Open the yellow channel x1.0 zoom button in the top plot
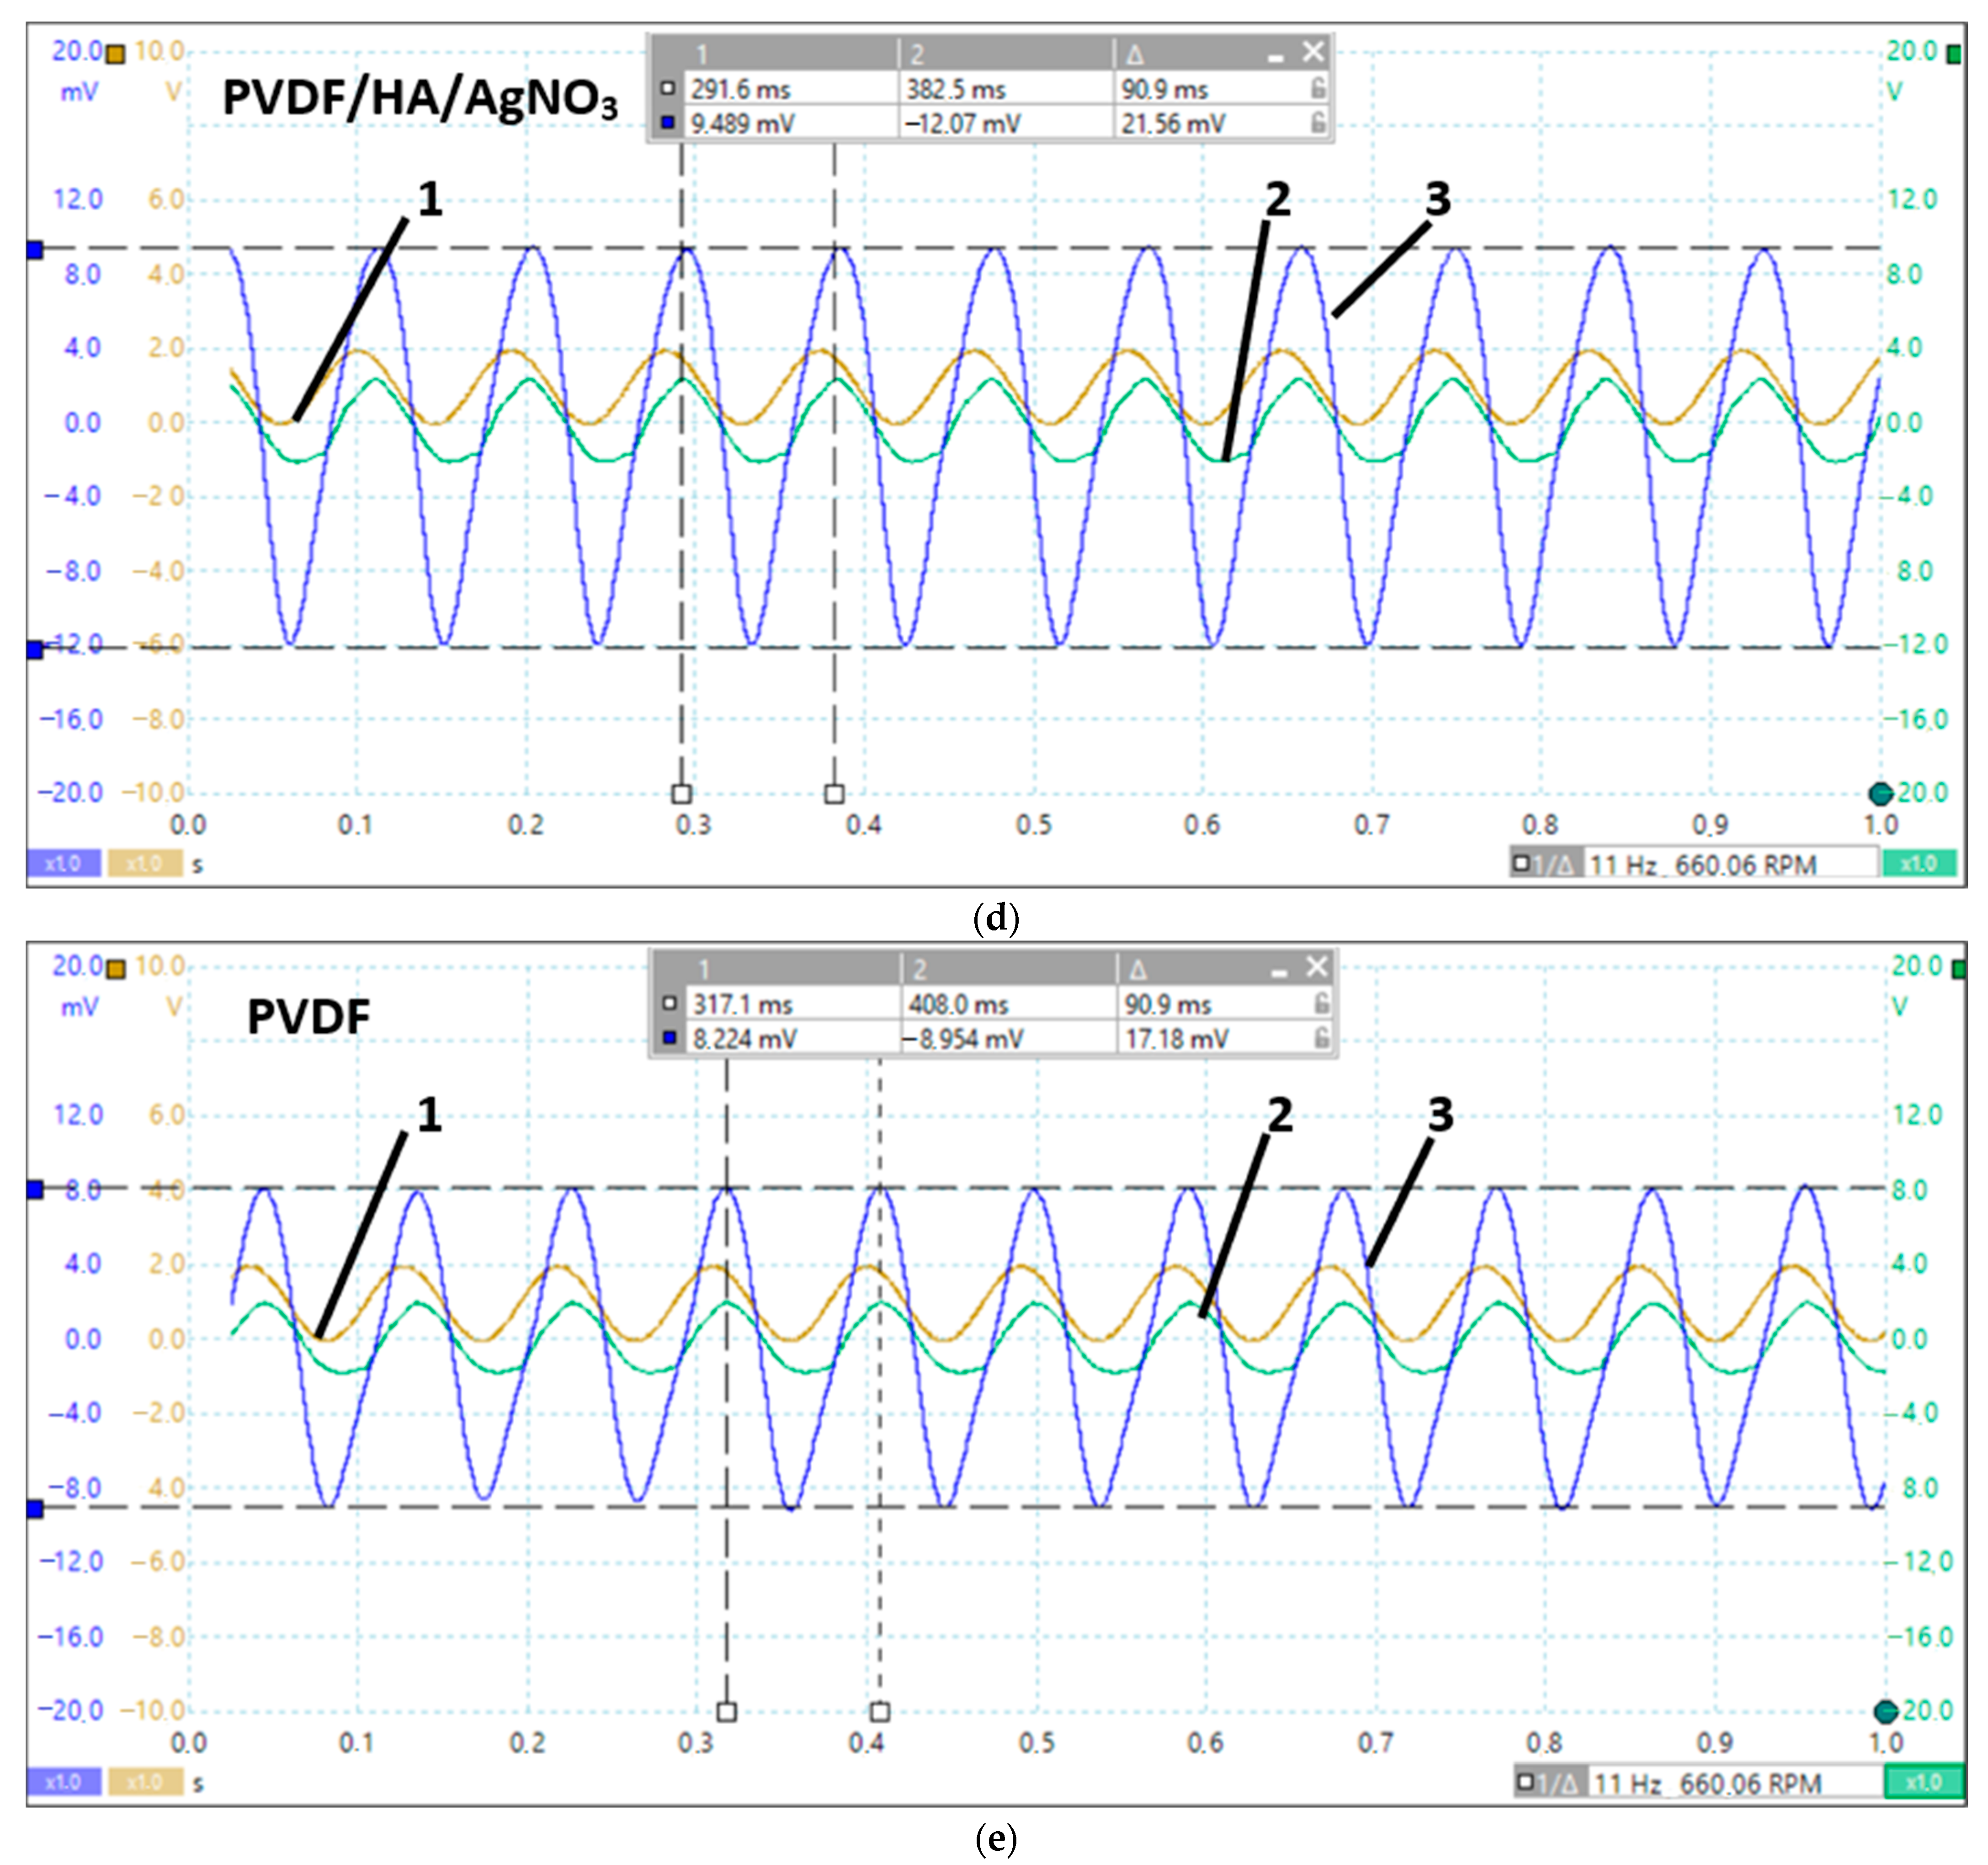The height and width of the screenshot is (1865, 1988). point(145,863)
